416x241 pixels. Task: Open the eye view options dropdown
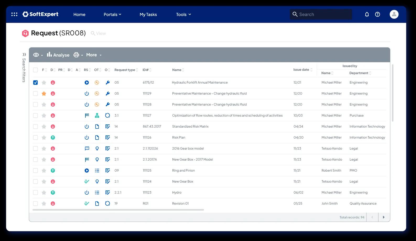coord(38,55)
